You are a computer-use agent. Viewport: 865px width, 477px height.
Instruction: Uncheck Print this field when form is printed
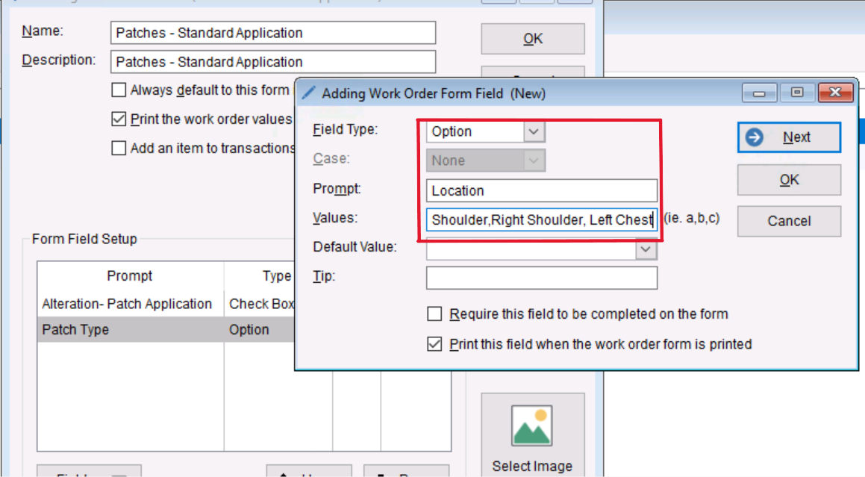[434, 344]
